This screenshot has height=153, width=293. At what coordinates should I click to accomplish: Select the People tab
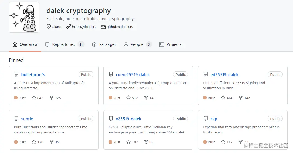click(x=137, y=44)
